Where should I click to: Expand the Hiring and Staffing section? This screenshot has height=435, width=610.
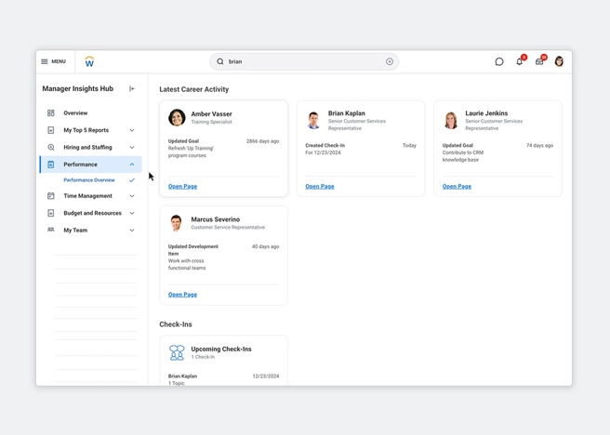pos(132,147)
